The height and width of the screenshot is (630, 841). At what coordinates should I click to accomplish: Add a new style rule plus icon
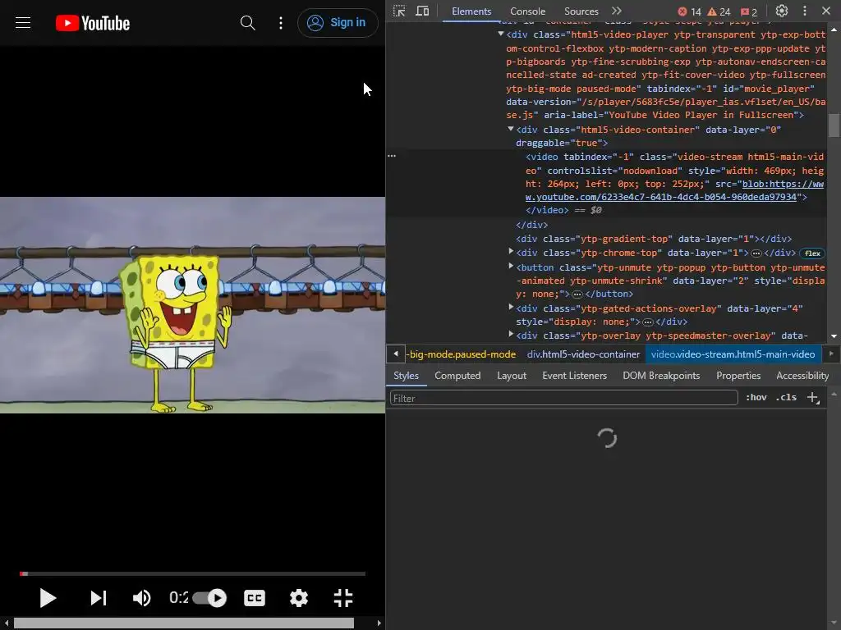coord(813,398)
